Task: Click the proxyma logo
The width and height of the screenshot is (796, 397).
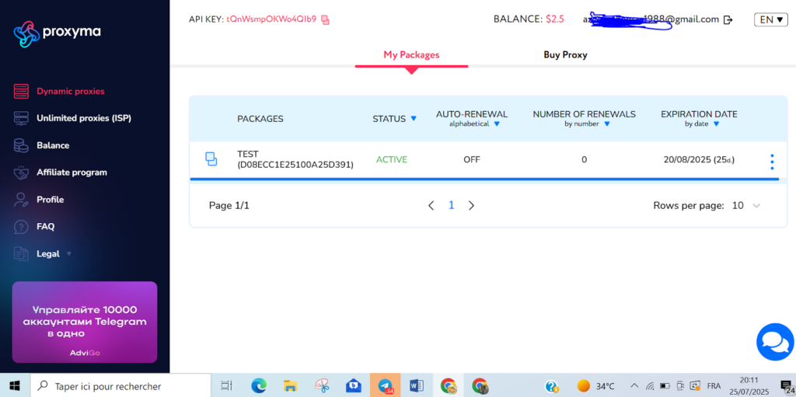Action: 58,33
